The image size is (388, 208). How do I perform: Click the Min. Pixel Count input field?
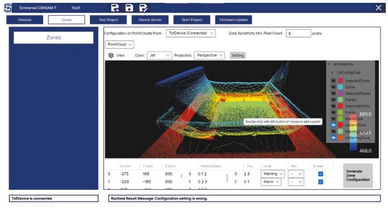pos(298,33)
